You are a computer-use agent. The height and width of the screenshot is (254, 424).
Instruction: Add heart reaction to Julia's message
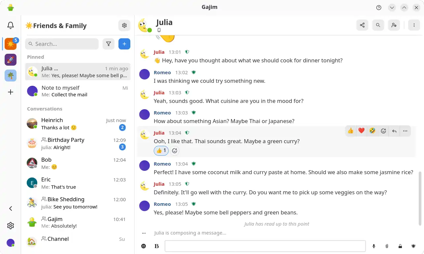[x=361, y=131]
